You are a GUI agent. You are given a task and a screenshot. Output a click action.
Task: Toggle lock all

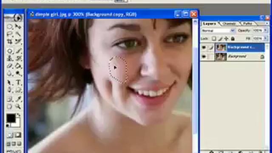[233, 39]
